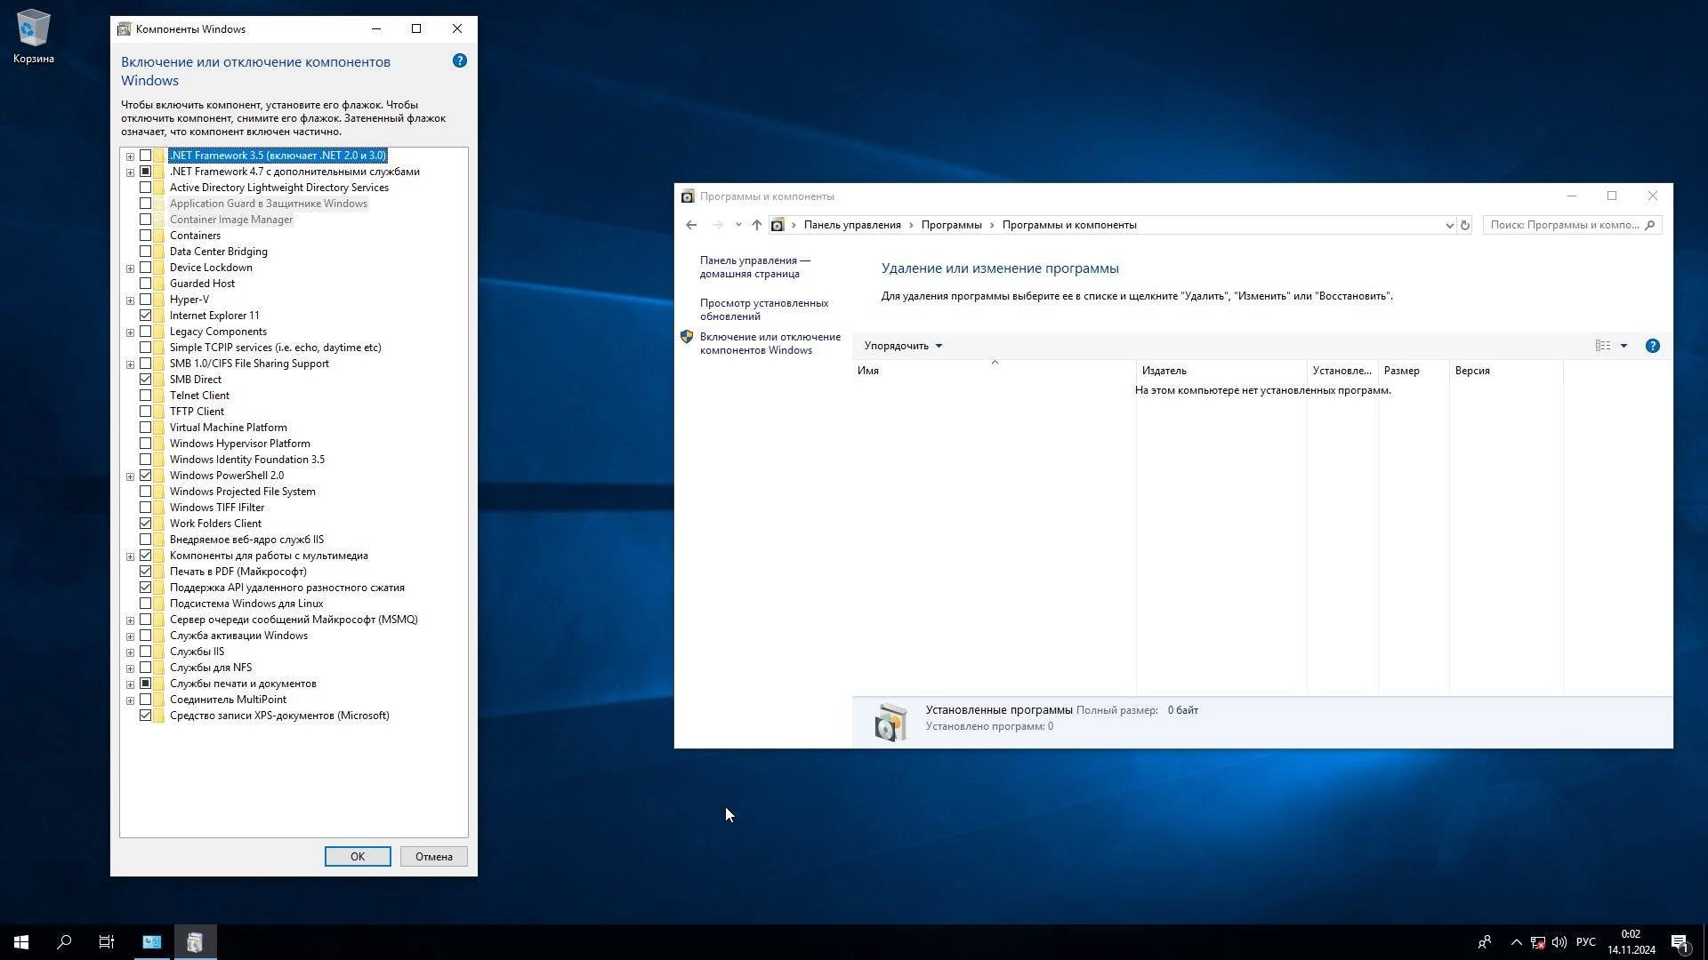
Task: Expand Службы печати и документов node
Action: [130, 684]
